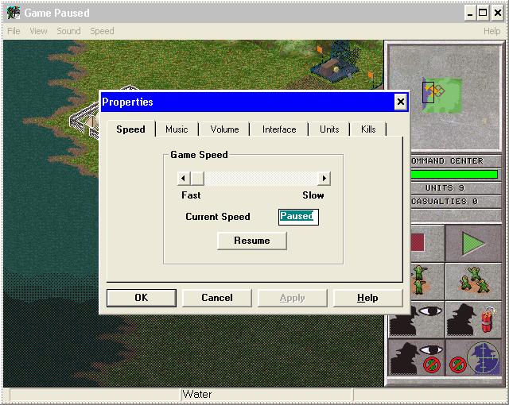Viewport: 509px width, 405px height.
Task: Click the Current Speed 'Paused' field
Action: [x=298, y=217]
